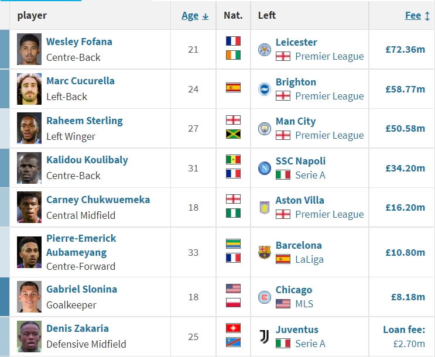Click the Brighton club crest icon

pyautogui.click(x=265, y=90)
